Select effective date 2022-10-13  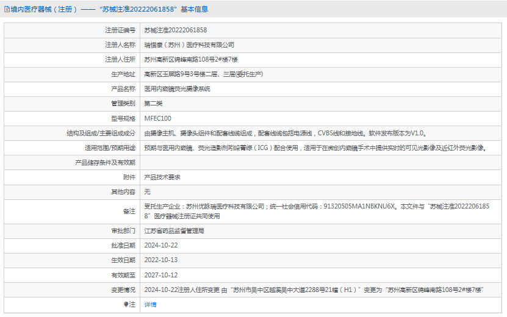[161, 260]
